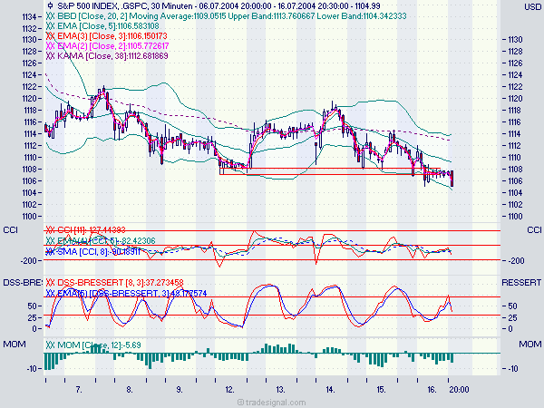Image resolution: width=544 pixels, height=408 pixels.
Task: Click the magenta EMA(2) legend icon
Action: click(50, 46)
